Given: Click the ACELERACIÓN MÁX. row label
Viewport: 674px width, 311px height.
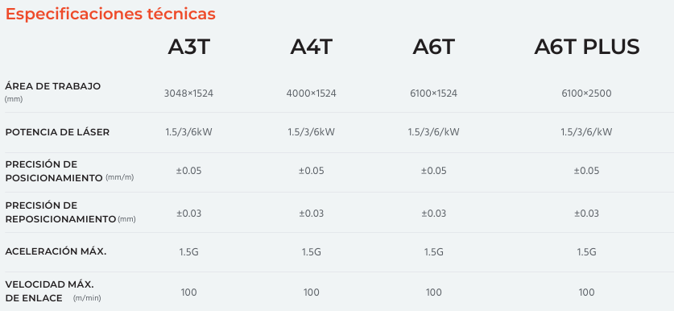Looking at the screenshot, I should pyautogui.click(x=56, y=251).
